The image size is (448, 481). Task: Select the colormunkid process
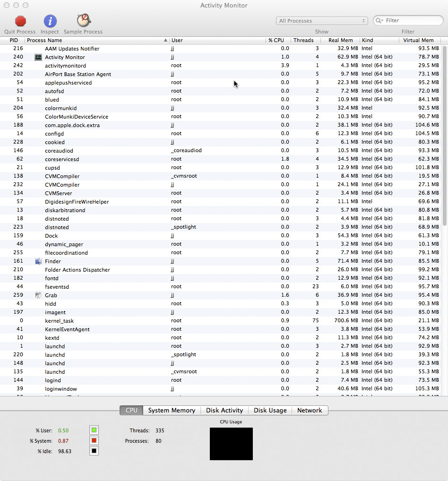pos(221,108)
